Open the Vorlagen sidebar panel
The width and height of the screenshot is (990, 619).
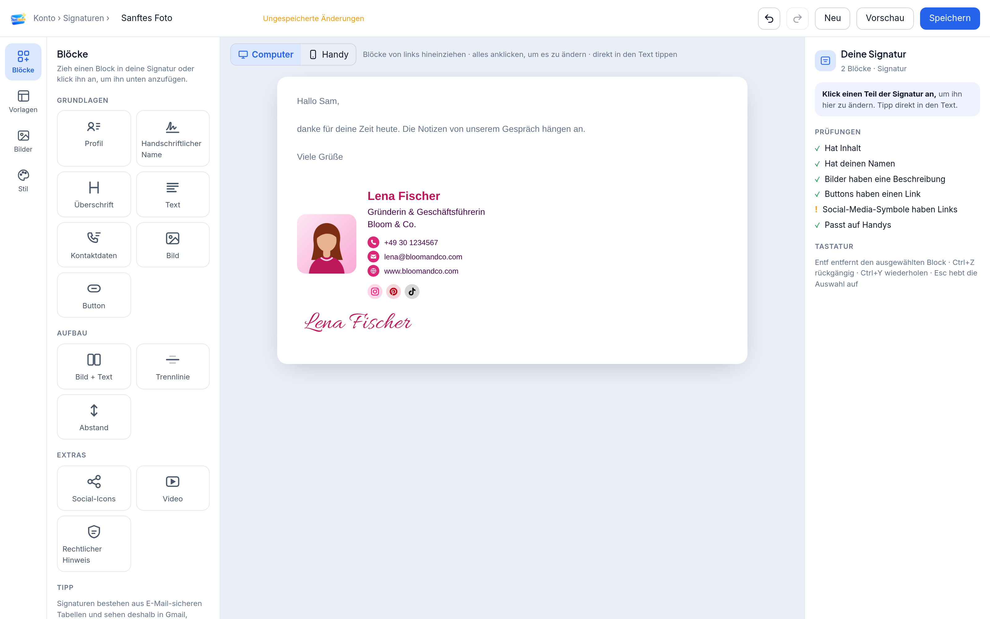pos(23,102)
